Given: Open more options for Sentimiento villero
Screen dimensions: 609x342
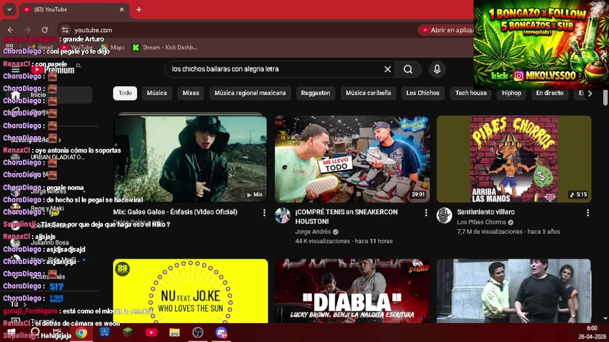Looking at the screenshot, I should [x=588, y=213].
